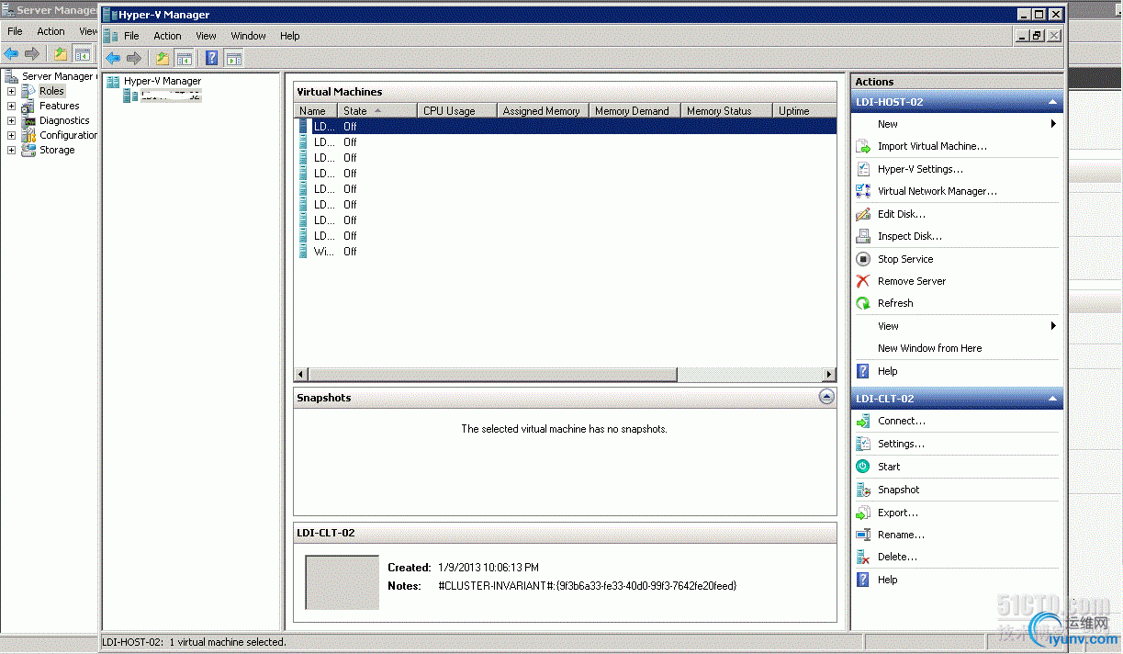This screenshot has height=654, width=1123.
Task: Click the Stop Service action
Action: click(x=905, y=259)
